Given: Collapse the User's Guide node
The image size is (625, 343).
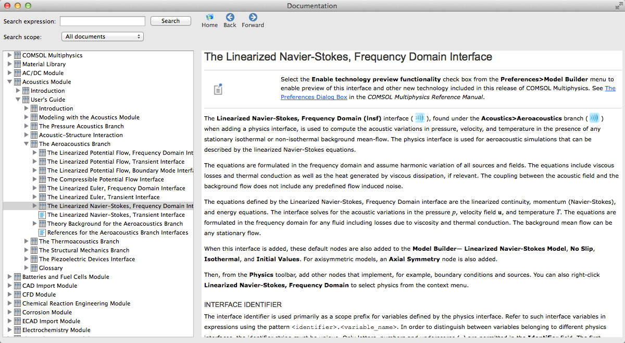Looking at the screenshot, I should point(18,100).
